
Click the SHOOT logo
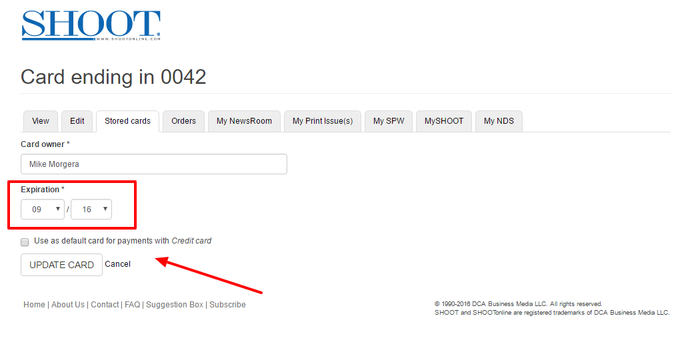91,26
